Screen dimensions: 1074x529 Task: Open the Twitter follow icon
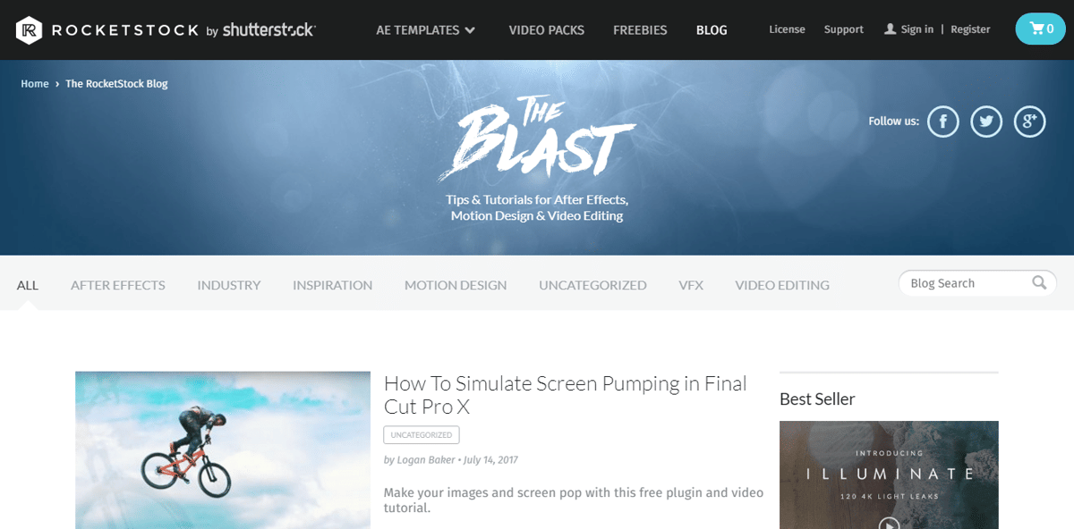tap(986, 122)
